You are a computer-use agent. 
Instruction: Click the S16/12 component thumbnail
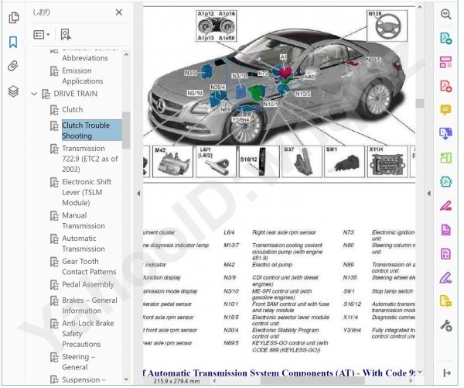[259, 162]
